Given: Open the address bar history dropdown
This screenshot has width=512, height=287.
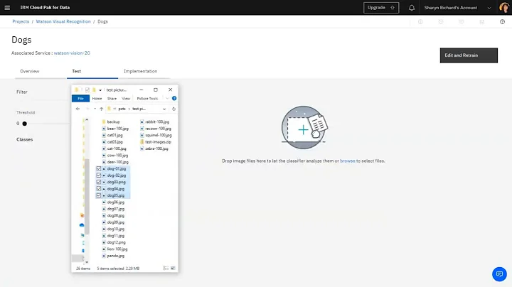Looking at the screenshot, I should click(164, 109).
